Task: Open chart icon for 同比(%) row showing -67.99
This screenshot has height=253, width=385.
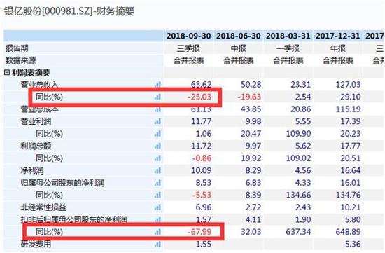Action: [x=157, y=232]
